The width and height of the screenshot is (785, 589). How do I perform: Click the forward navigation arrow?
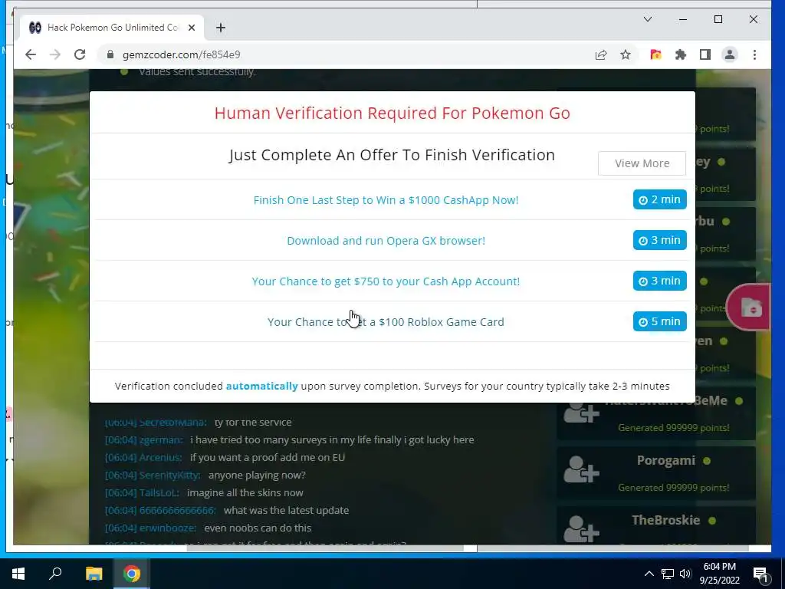pyautogui.click(x=55, y=54)
